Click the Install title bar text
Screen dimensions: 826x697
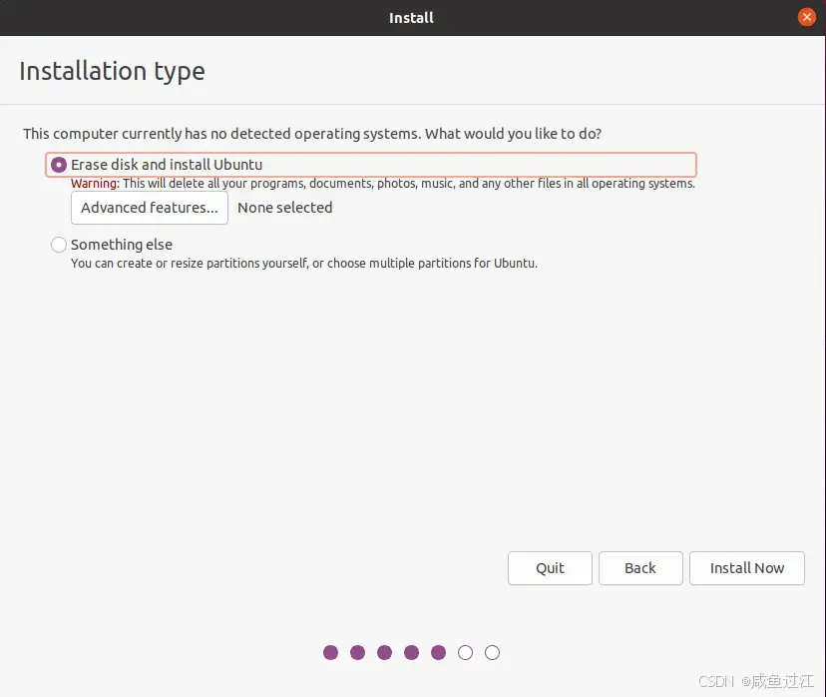[x=411, y=18]
